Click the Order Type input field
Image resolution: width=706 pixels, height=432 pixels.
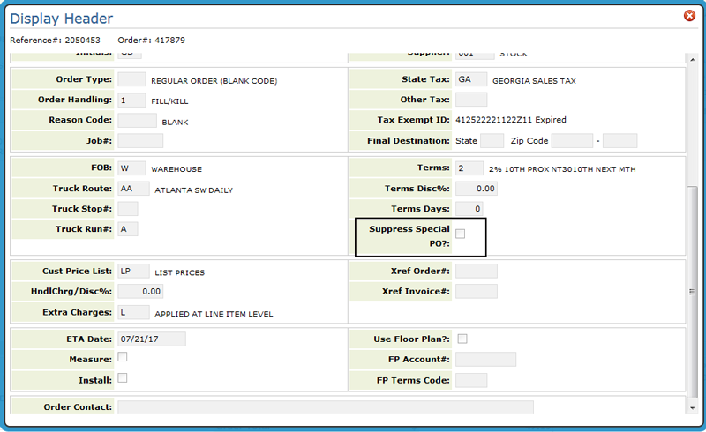point(131,80)
